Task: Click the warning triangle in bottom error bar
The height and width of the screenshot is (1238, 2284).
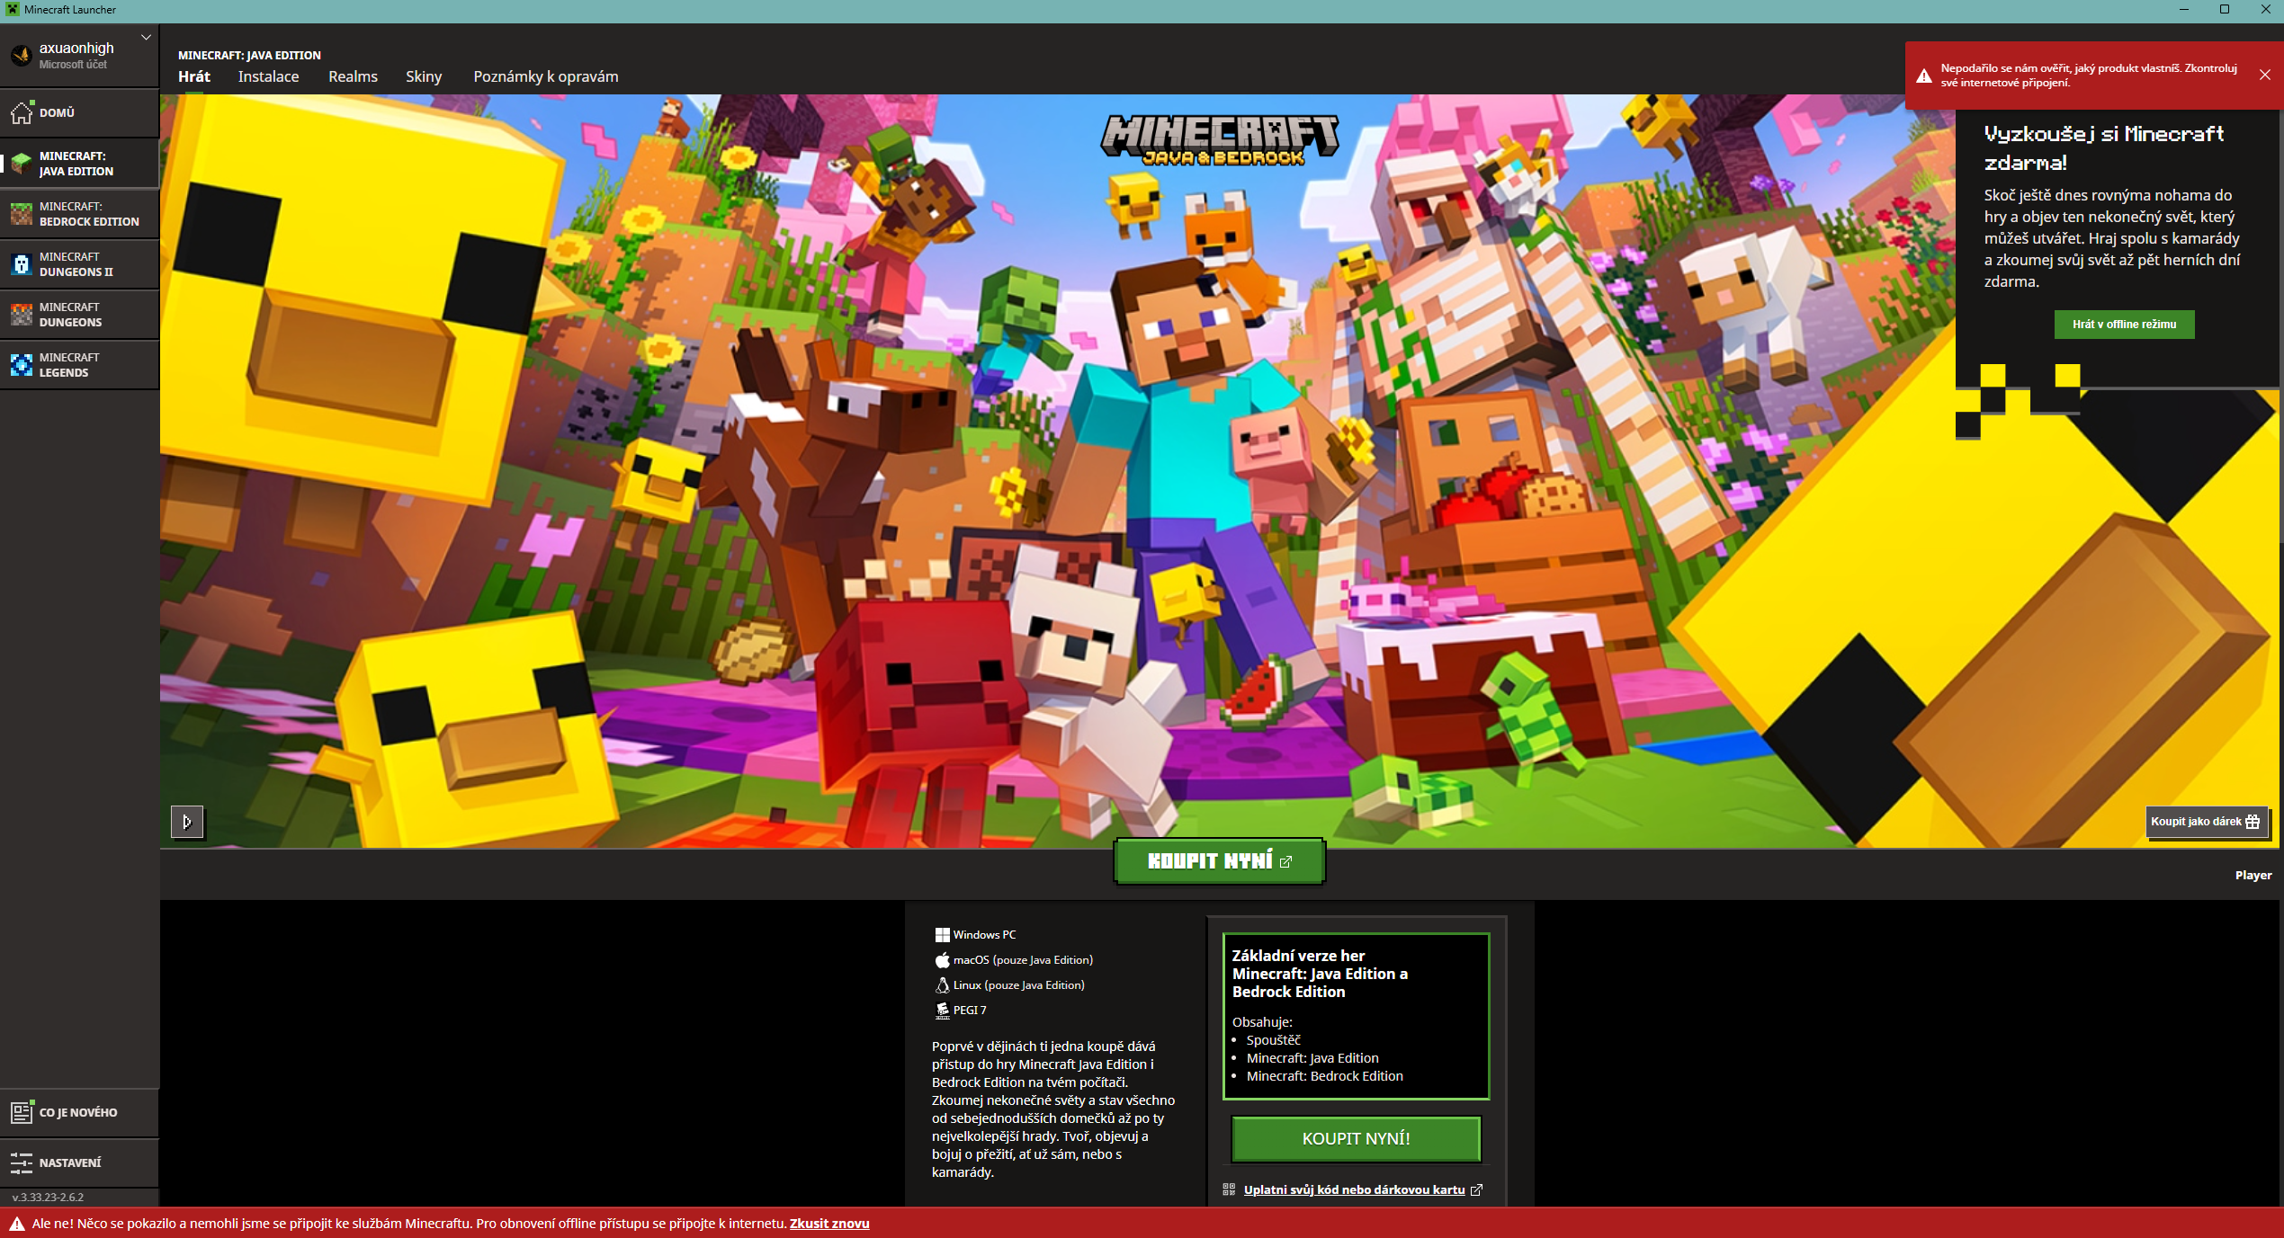Action: pos(17,1224)
